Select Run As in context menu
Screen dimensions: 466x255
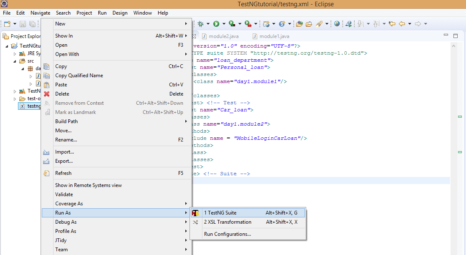click(116, 213)
